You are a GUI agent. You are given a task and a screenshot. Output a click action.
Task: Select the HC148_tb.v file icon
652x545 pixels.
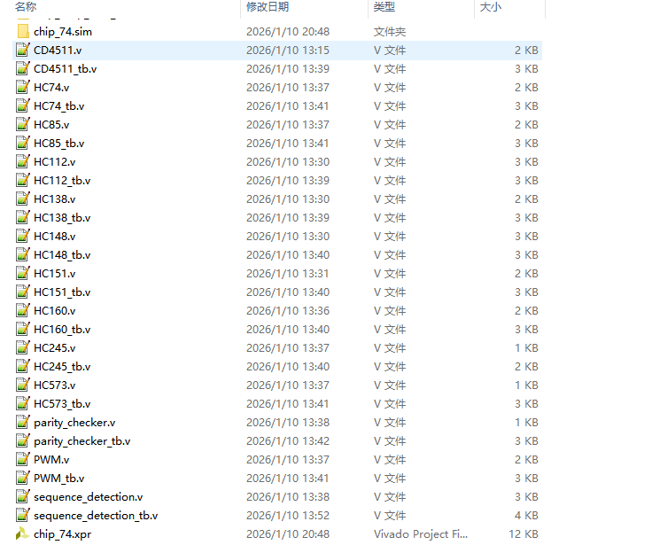(23, 254)
